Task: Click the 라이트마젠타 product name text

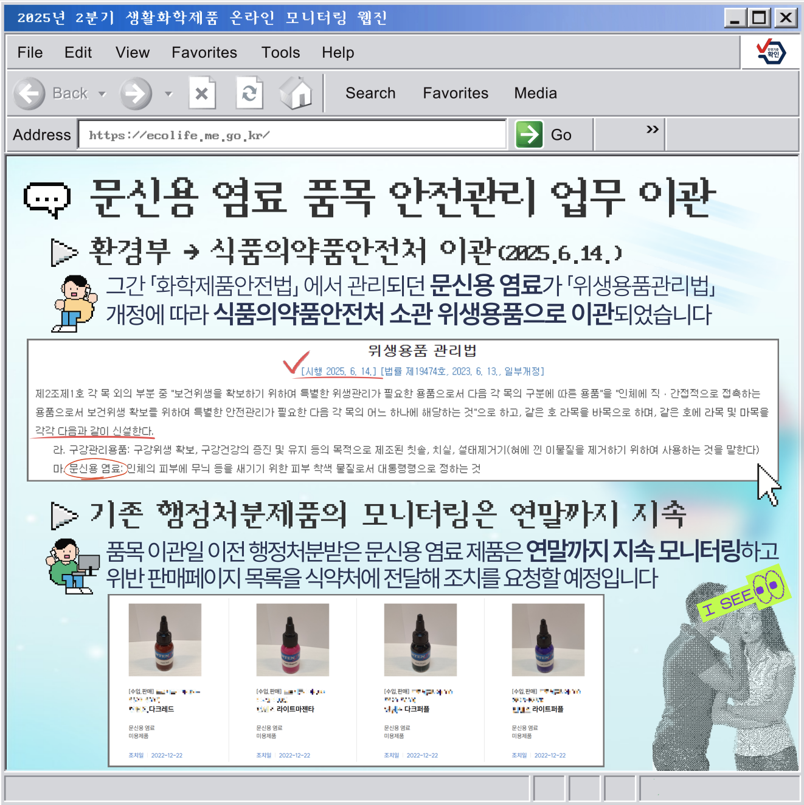Action: 295,710
